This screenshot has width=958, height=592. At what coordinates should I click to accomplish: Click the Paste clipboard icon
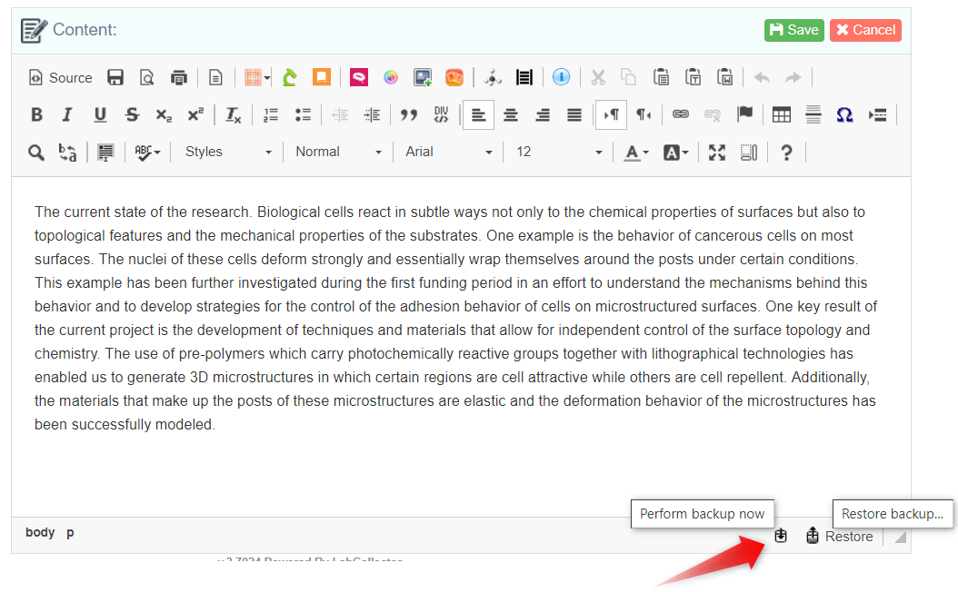[x=661, y=77]
